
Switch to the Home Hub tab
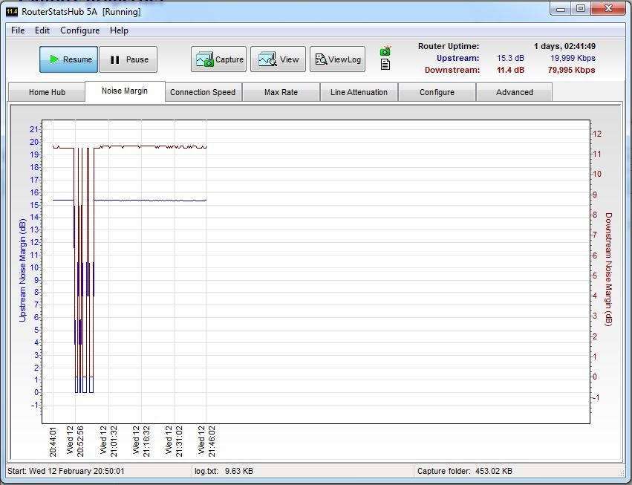click(x=47, y=92)
